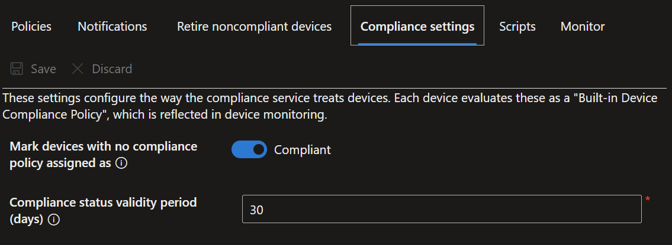Image resolution: width=672 pixels, height=245 pixels.
Task: Open the Notifications tab
Action: (112, 27)
